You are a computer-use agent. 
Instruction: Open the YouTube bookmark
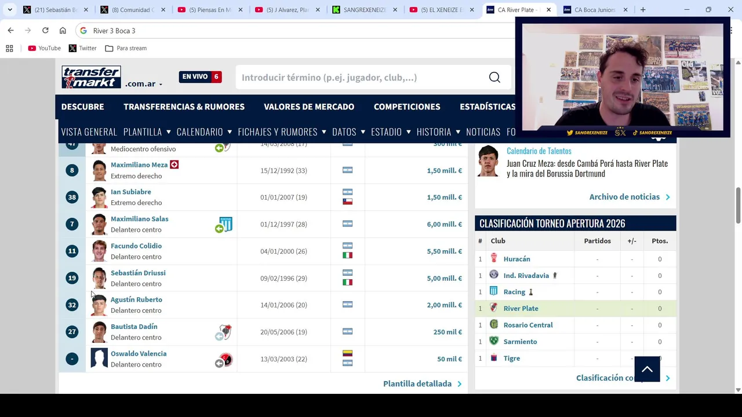click(x=44, y=48)
